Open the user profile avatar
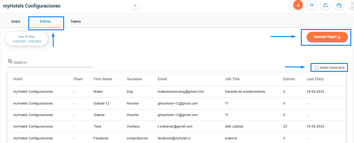354x143 pixels. pos(351,5)
